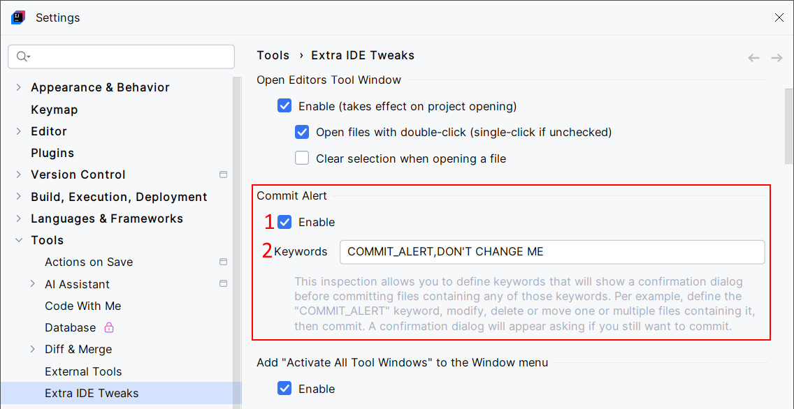Select Keymap in settings tree

(x=55, y=110)
